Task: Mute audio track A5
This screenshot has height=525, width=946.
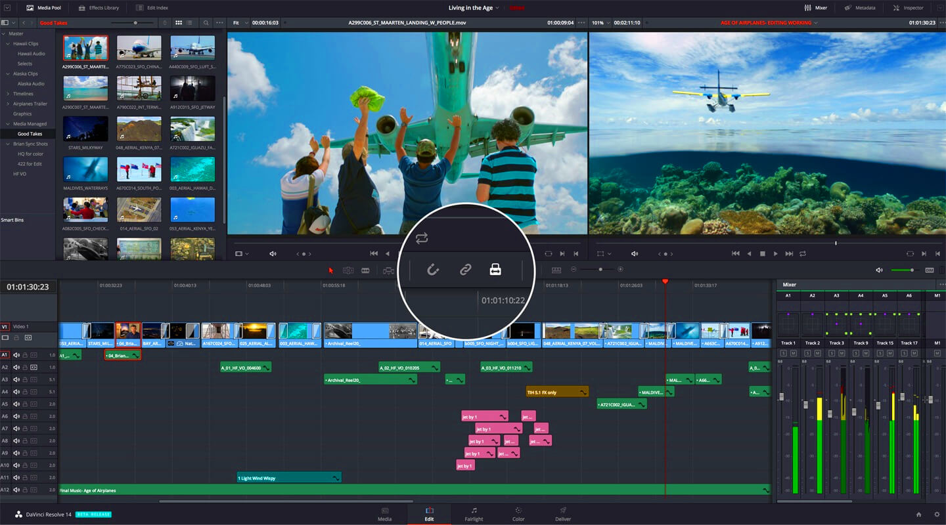Action: coord(16,404)
